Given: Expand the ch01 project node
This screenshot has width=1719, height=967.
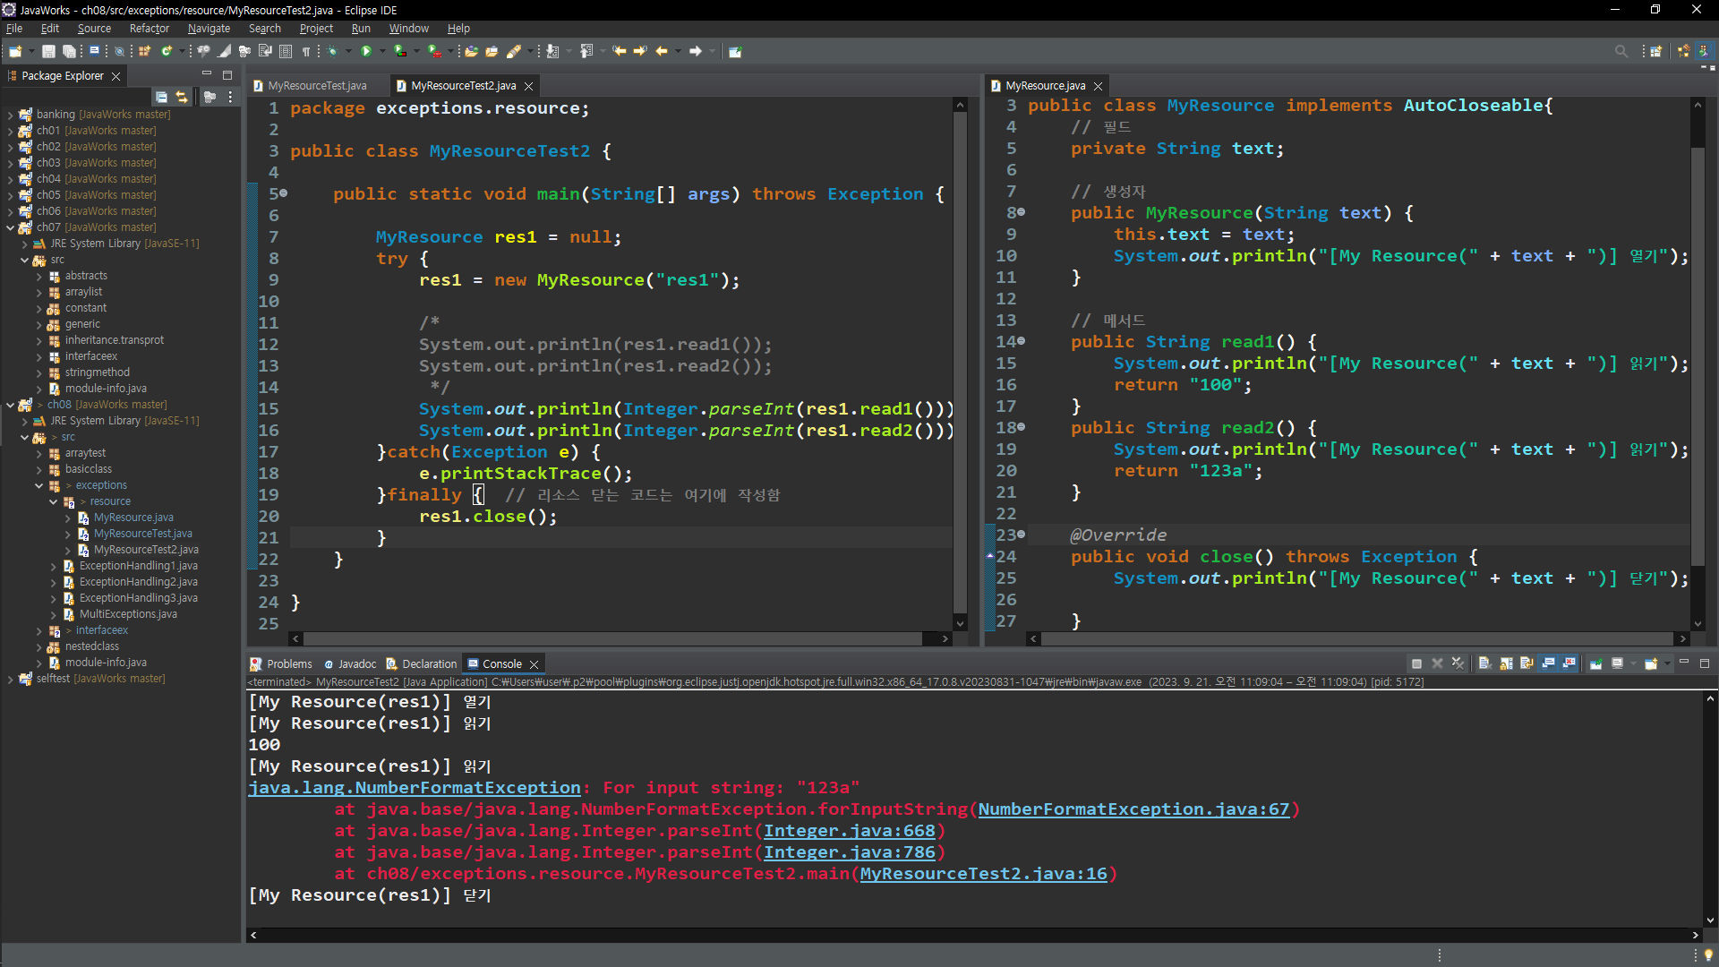Looking at the screenshot, I should coord(10,131).
